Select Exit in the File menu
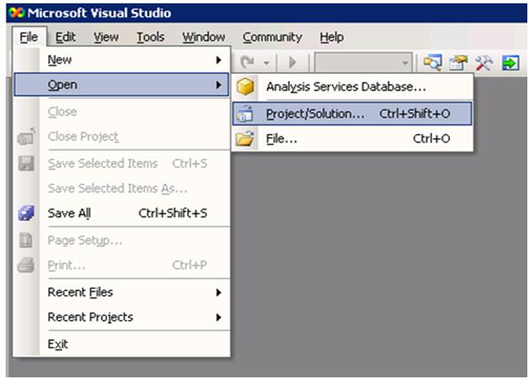Image resolution: width=529 pixels, height=379 pixels. coord(58,344)
